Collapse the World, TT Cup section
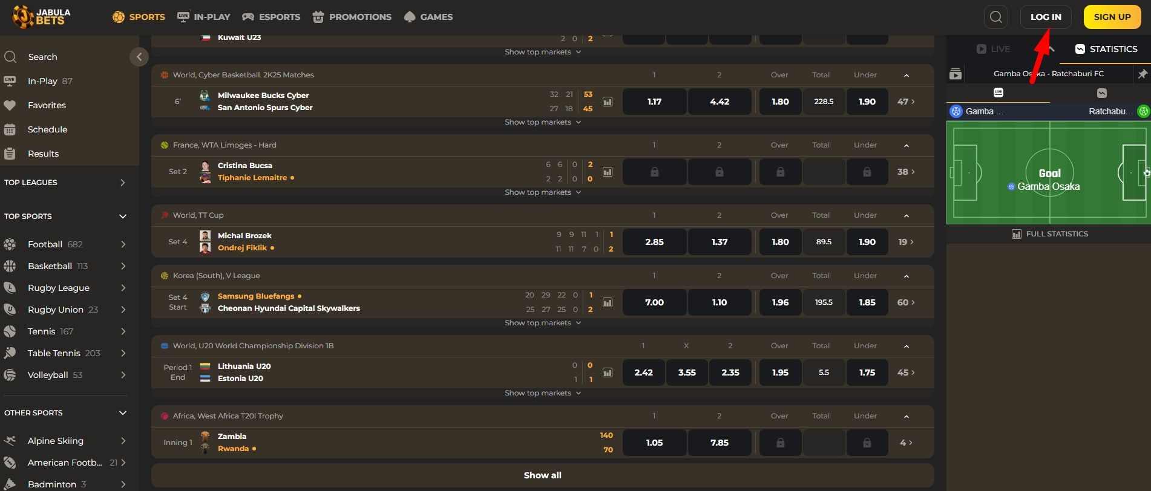The image size is (1151, 491). 906,216
